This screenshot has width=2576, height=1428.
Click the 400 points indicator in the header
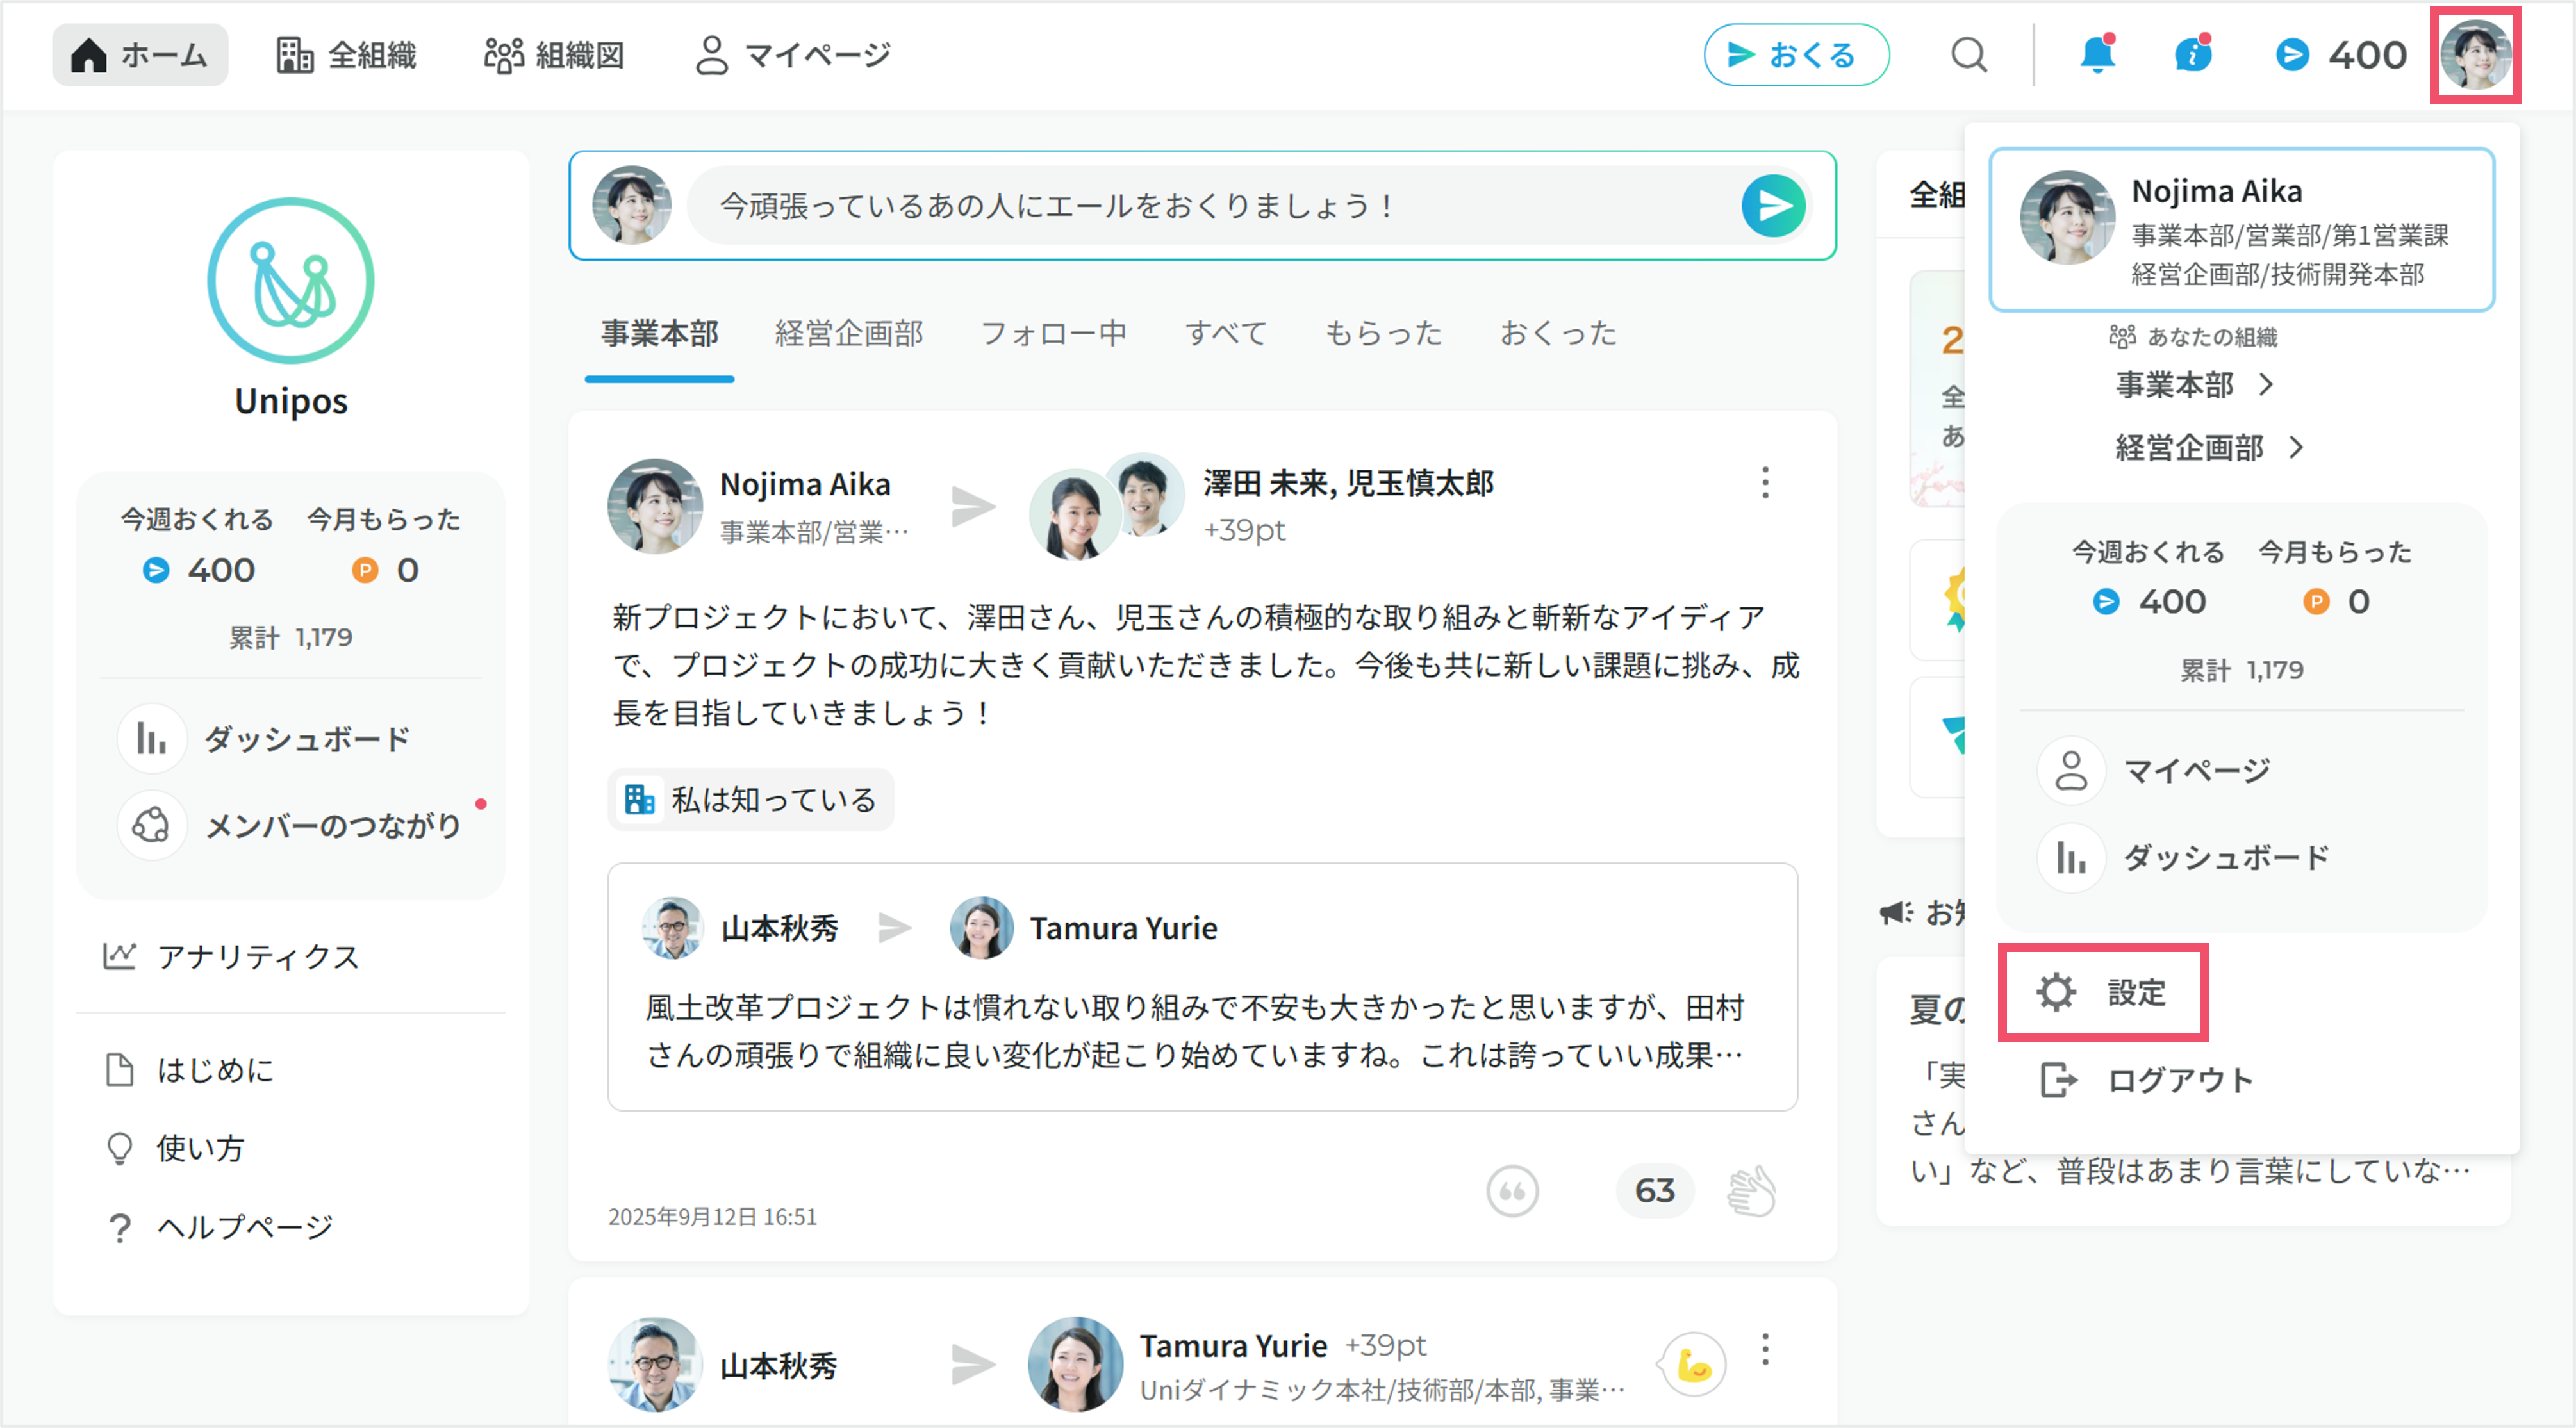pyautogui.click(x=2340, y=55)
